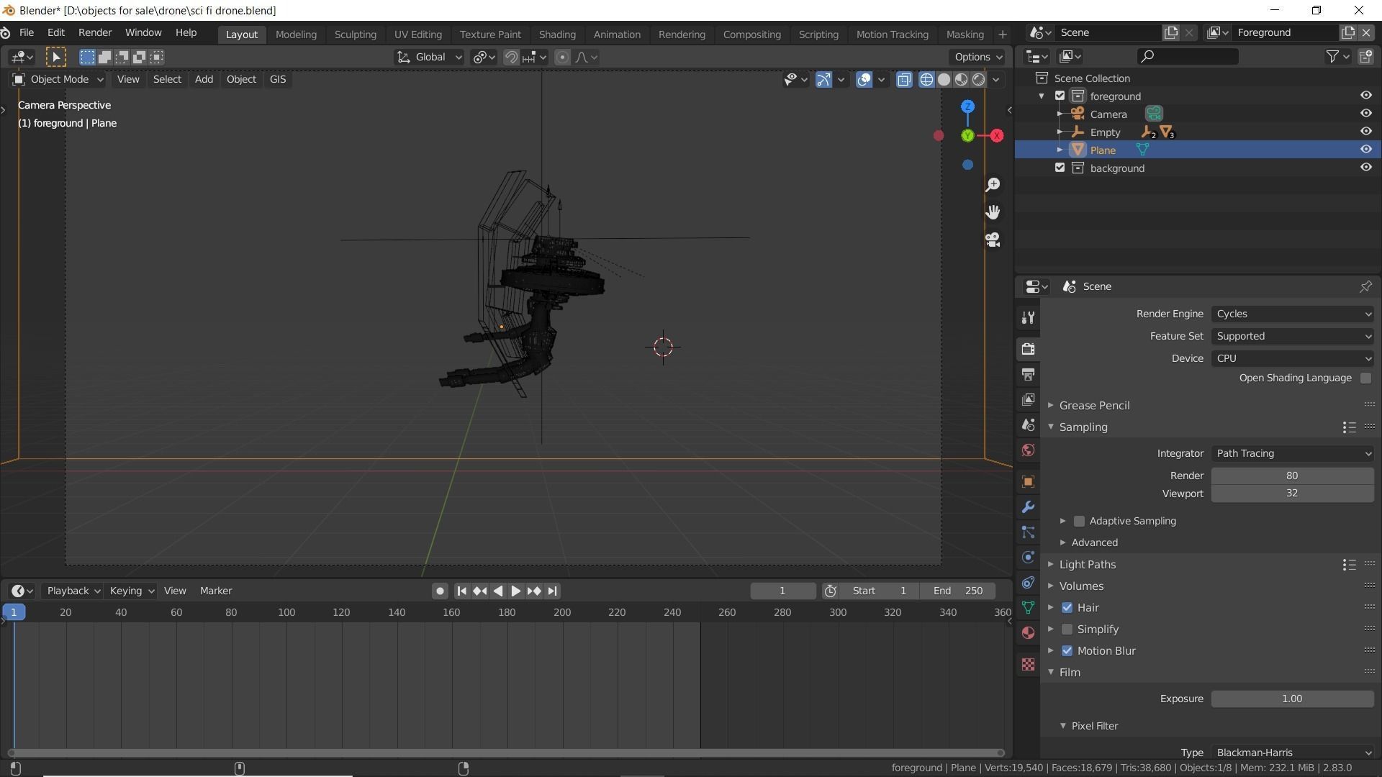Click the zoom magnifier icon in viewport
This screenshot has width=1382, height=777.
coord(993,185)
